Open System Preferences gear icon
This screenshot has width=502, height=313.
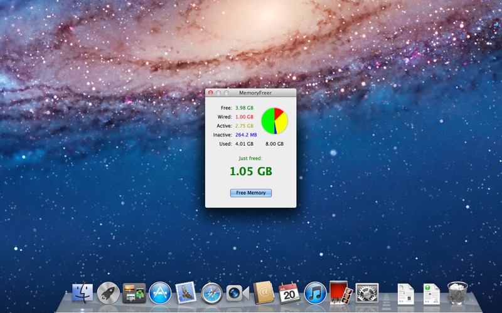tap(367, 293)
